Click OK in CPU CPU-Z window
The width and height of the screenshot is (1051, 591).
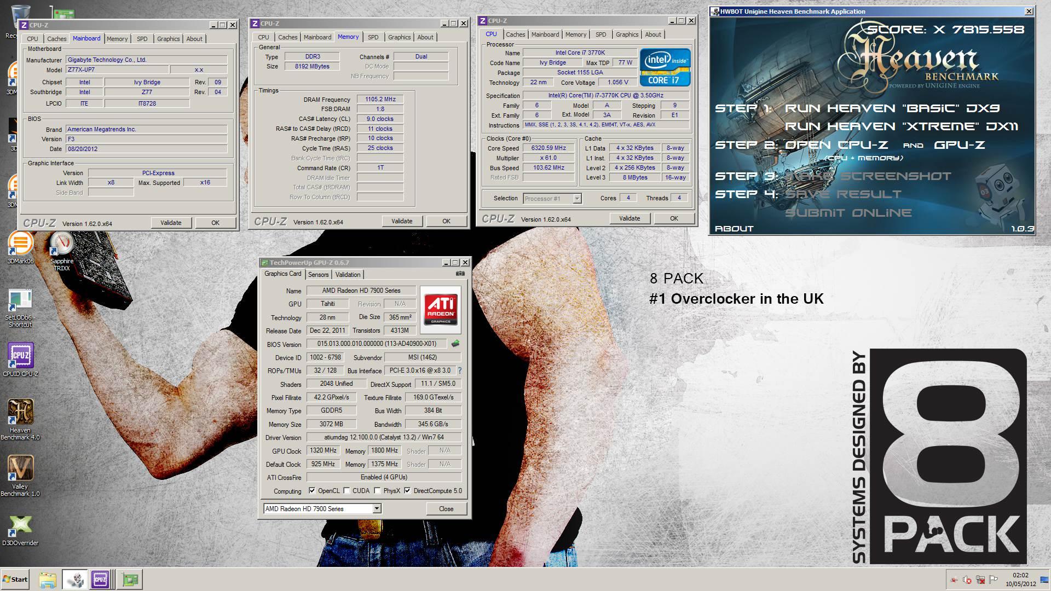674,218
